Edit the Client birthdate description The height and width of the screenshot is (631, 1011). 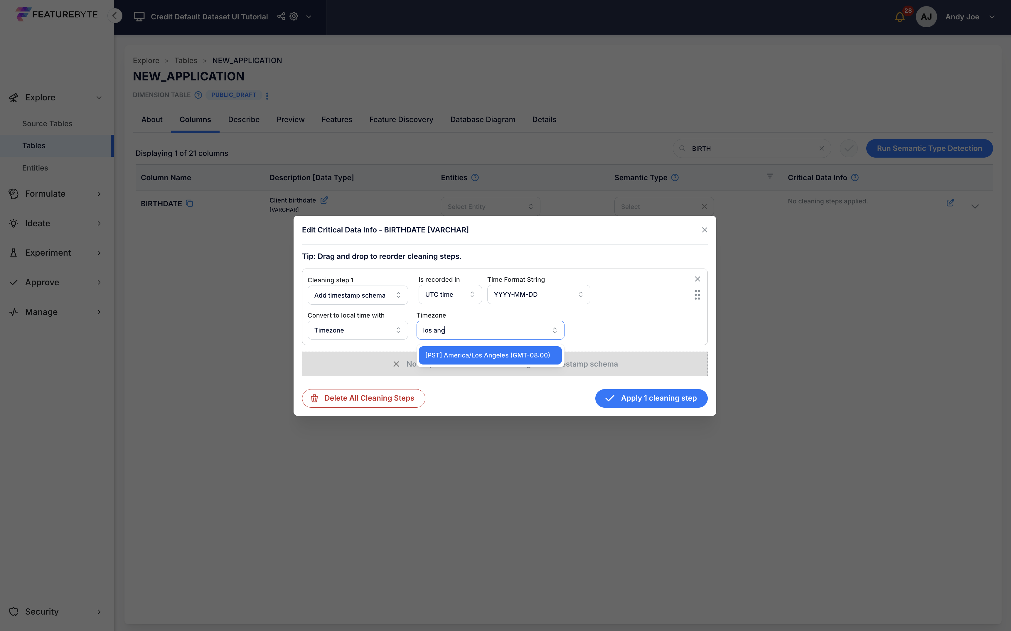click(x=324, y=200)
